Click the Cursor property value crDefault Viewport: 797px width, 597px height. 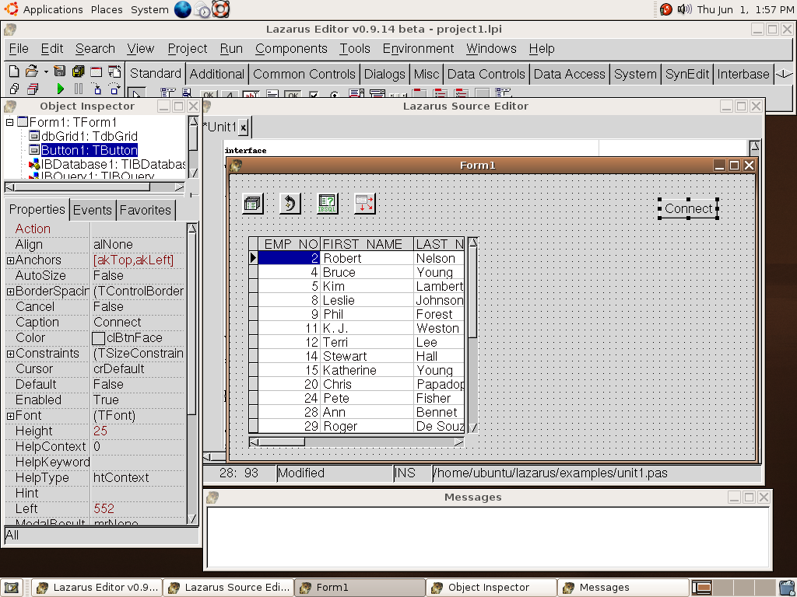(139, 369)
